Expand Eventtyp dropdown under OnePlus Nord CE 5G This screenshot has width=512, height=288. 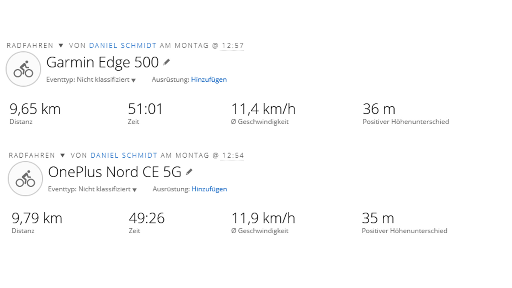(x=135, y=190)
